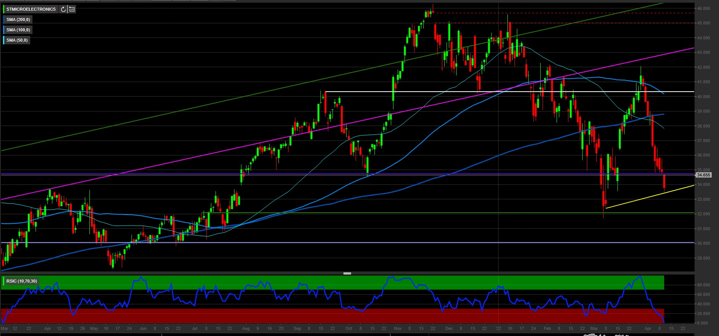Screen dimensions: 719x336
Task: Select the STMICROELECTRONICS symbol label
Action: (31, 9)
